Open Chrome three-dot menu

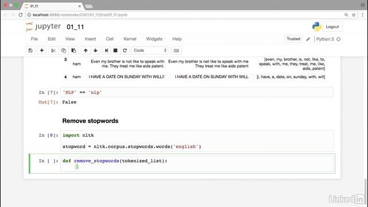tap(362, 15)
